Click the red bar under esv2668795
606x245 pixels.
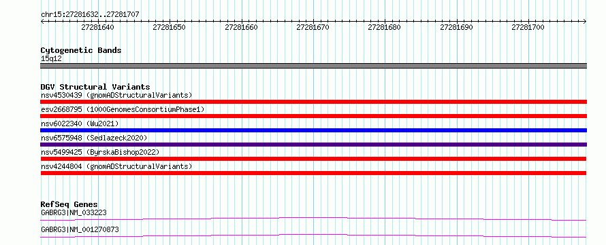pos(313,116)
